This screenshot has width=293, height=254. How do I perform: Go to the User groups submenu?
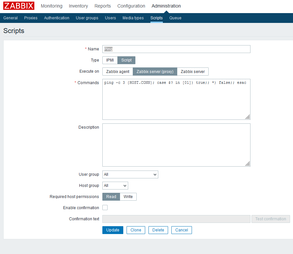[87, 18]
